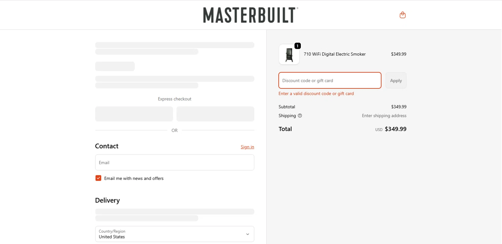This screenshot has width=502, height=244.
Task: Click the 710 WiFi smoker product thumbnail
Action: 289,54
